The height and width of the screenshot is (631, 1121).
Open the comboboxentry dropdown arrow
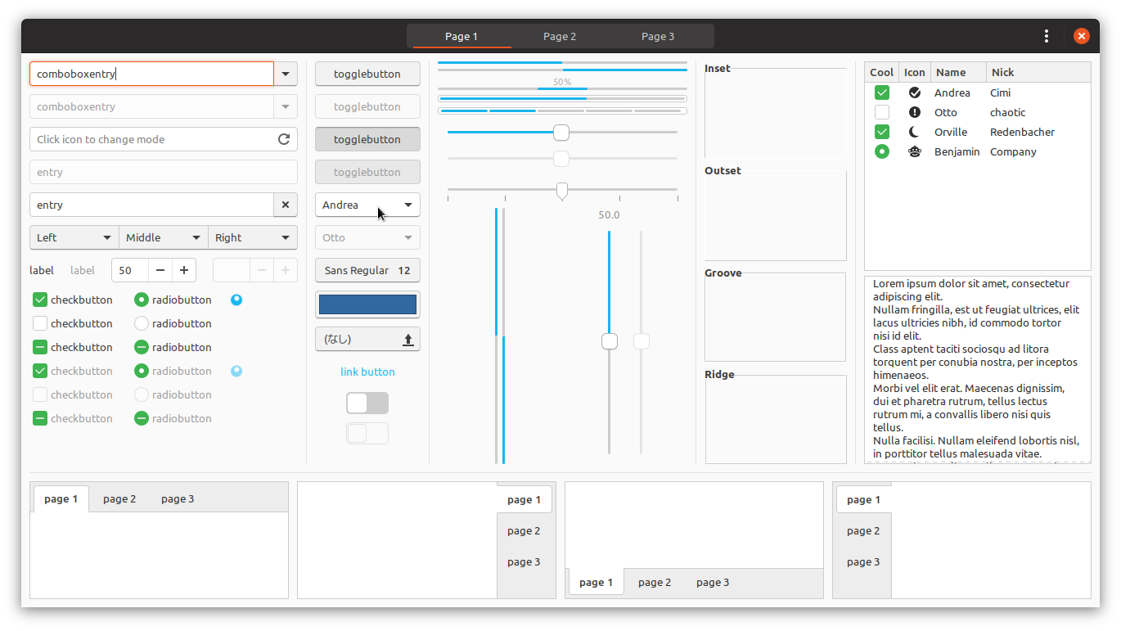pyautogui.click(x=286, y=74)
